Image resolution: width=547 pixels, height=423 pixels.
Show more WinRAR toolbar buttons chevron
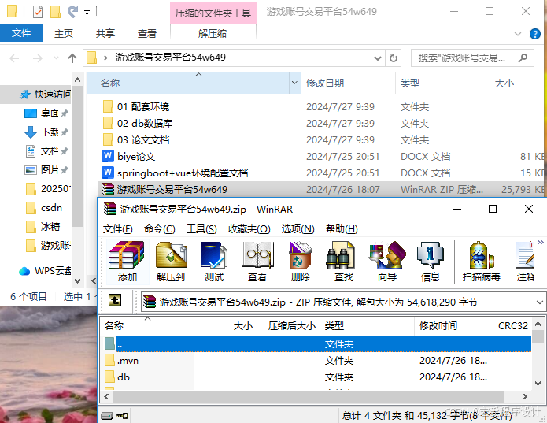click(x=541, y=242)
